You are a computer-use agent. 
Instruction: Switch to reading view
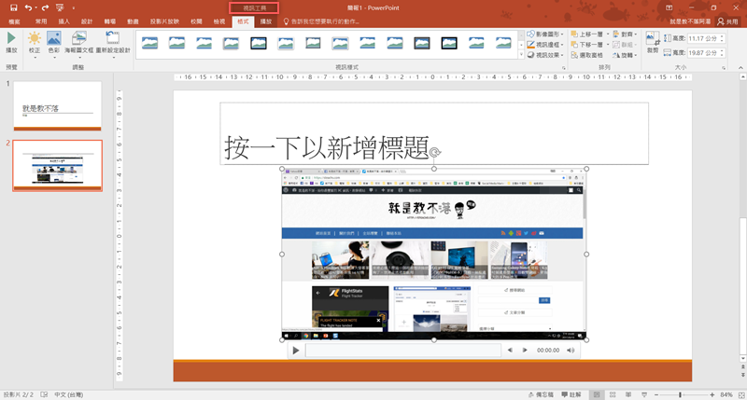pyautogui.click(x=628, y=394)
